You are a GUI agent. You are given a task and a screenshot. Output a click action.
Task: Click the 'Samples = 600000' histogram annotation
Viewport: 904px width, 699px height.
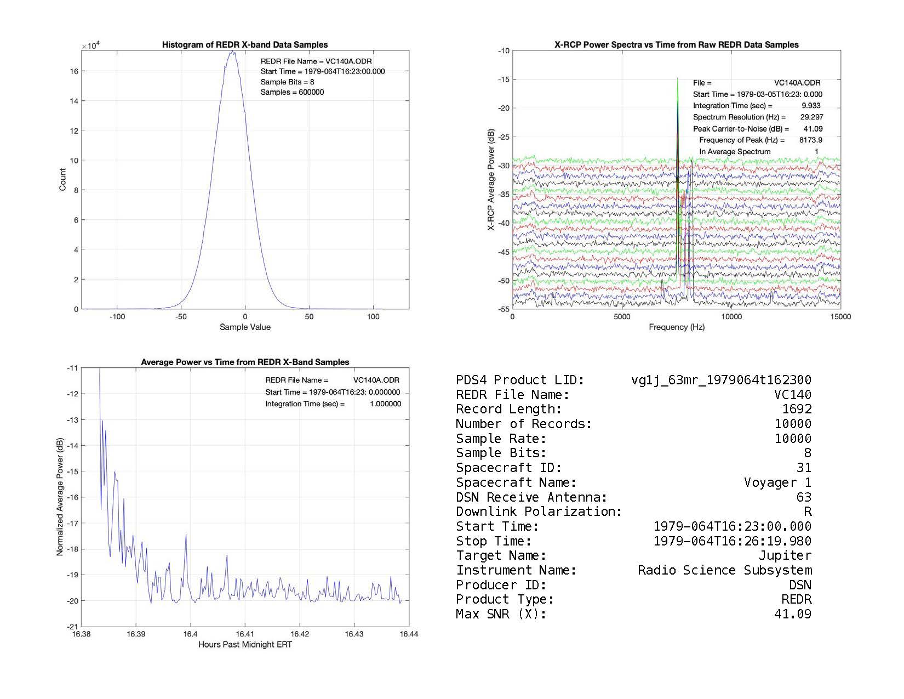292,92
